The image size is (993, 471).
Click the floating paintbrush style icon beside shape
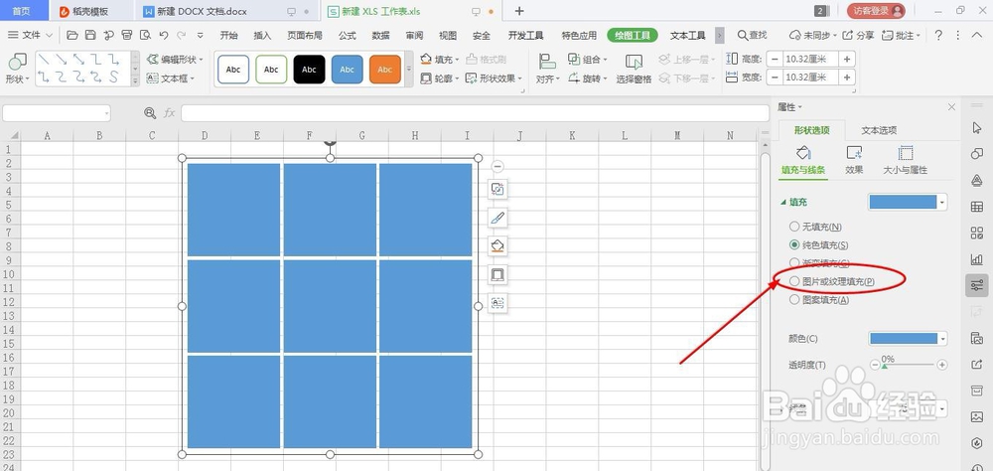pyautogui.click(x=497, y=218)
